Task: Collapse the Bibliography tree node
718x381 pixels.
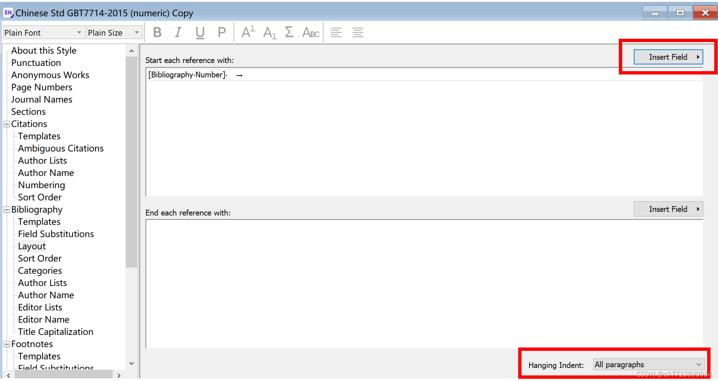Action: tap(7, 210)
